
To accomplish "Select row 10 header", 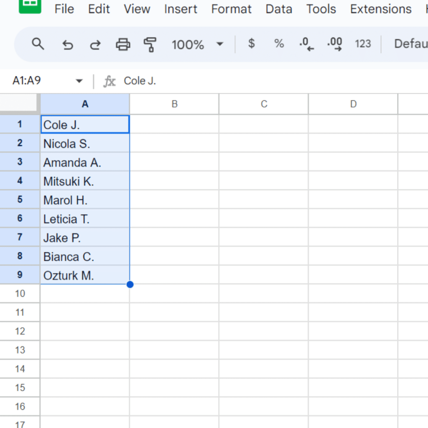I will [x=20, y=294].
